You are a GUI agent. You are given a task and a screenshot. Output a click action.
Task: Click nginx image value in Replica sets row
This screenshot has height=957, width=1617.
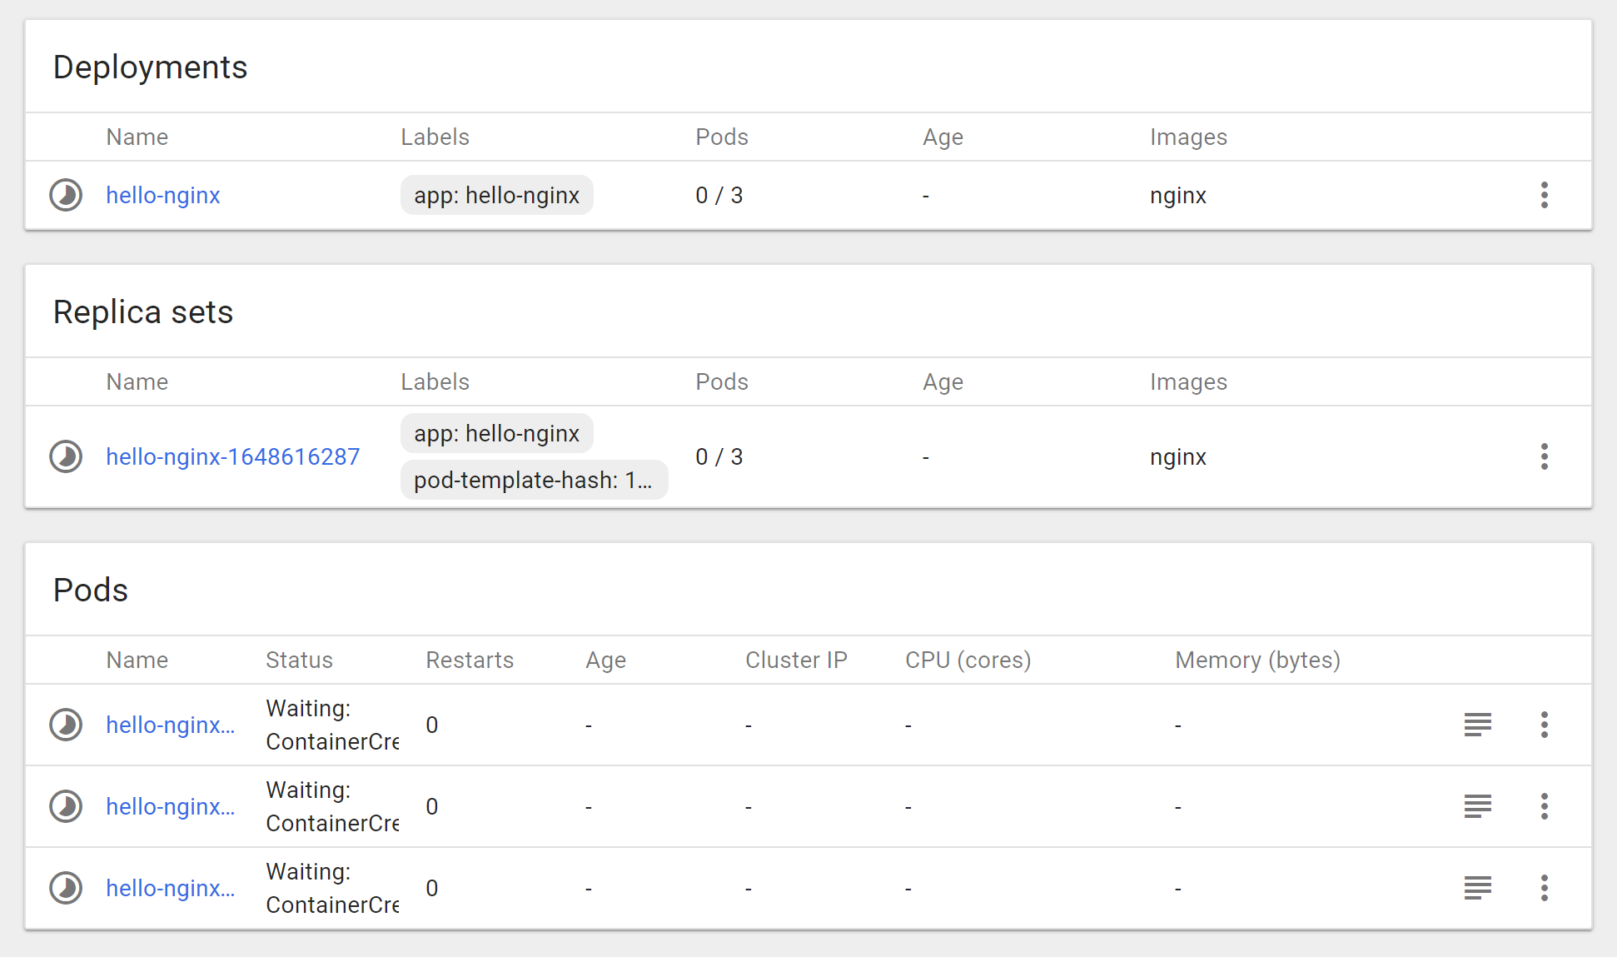[x=1178, y=456]
